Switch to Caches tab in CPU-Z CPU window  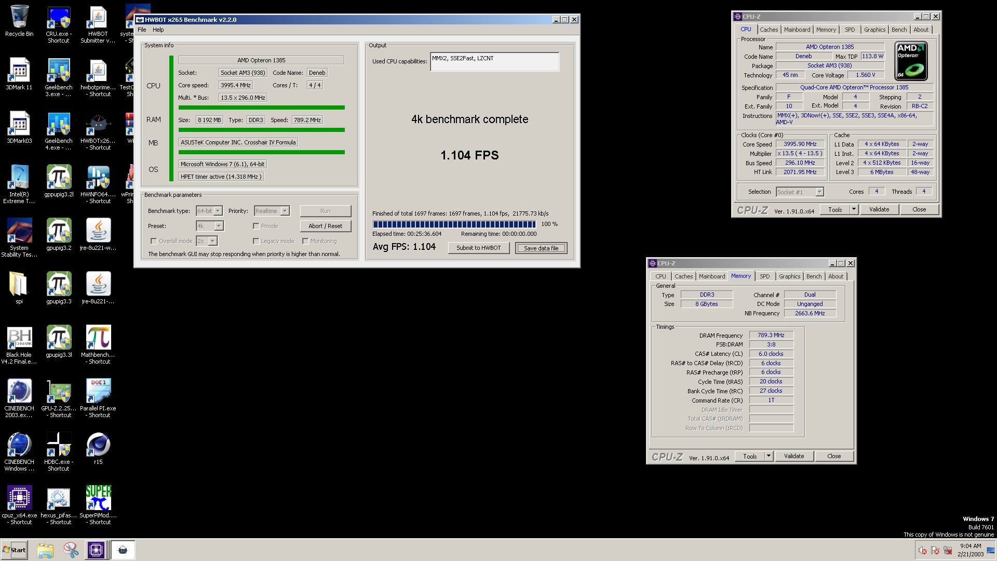pos(769,30)
